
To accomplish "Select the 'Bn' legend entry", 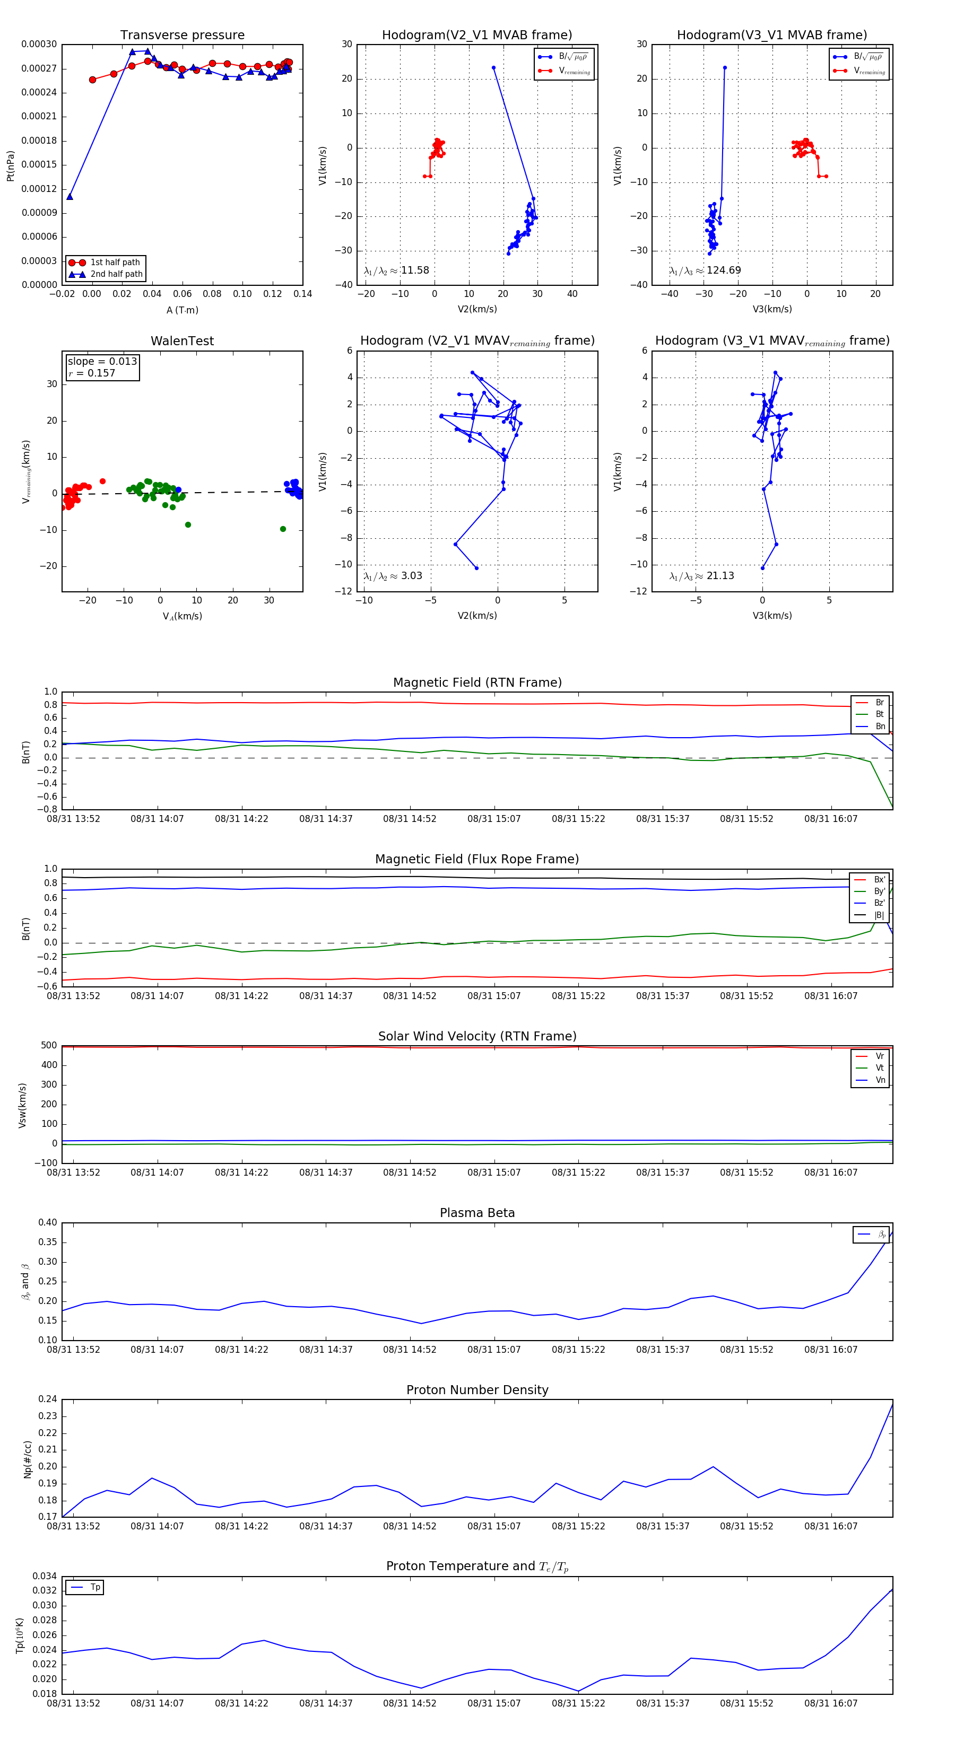I will [x=870, y=726].
